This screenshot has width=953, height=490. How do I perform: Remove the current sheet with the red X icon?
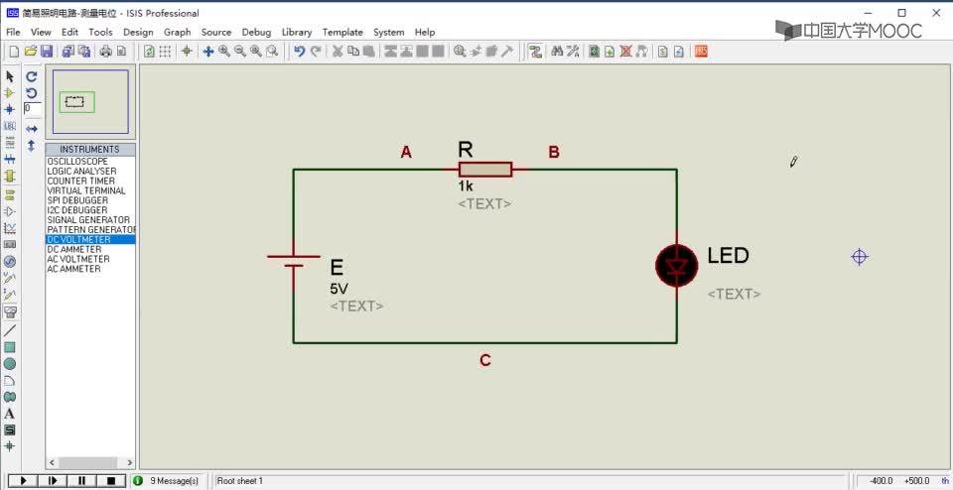tap(625, 52)
